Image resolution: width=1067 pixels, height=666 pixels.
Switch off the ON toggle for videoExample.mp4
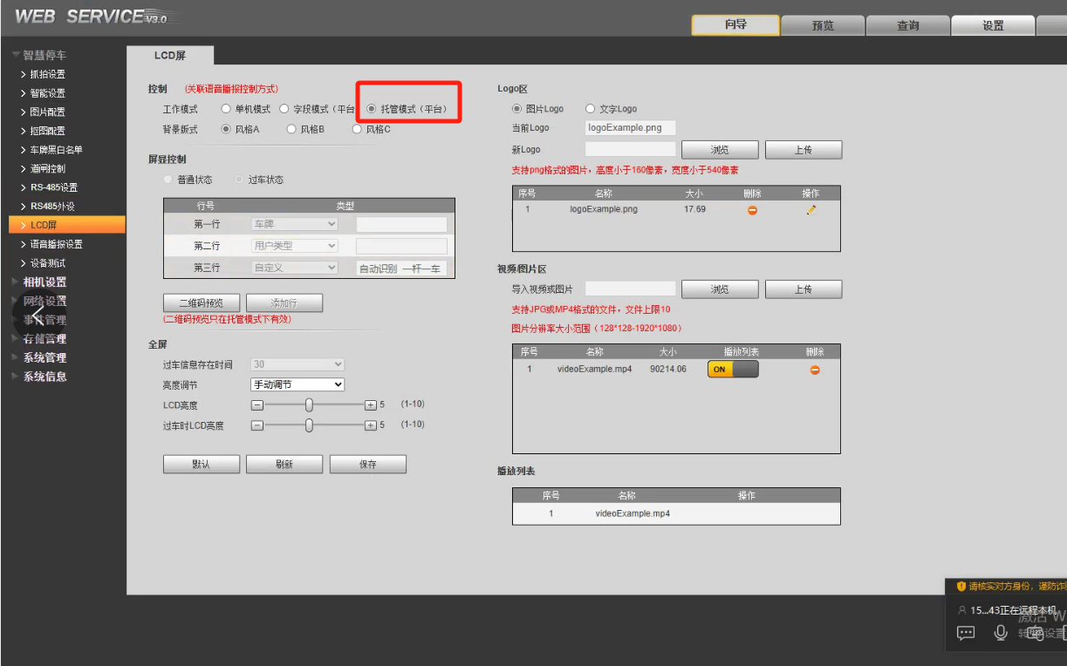point(733,370)
